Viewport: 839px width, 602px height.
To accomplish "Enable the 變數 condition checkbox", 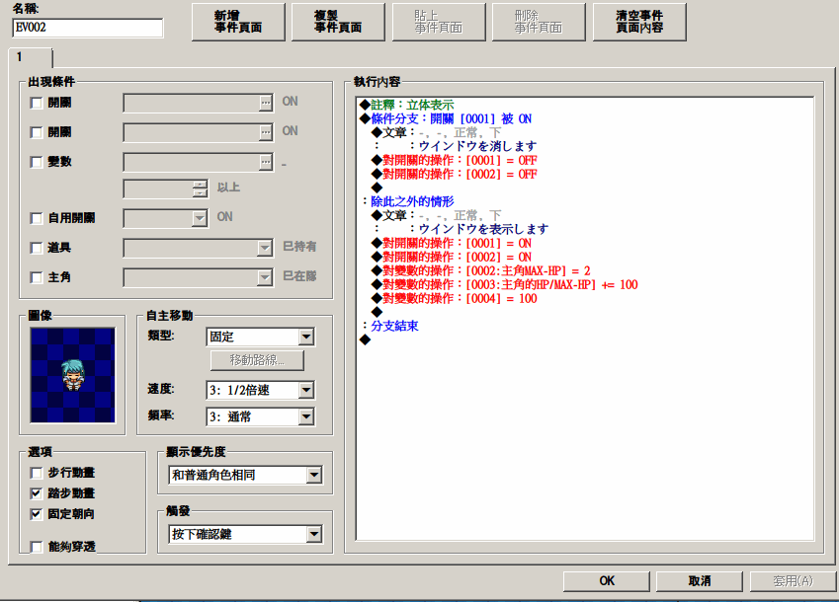I will pos(37,162).
